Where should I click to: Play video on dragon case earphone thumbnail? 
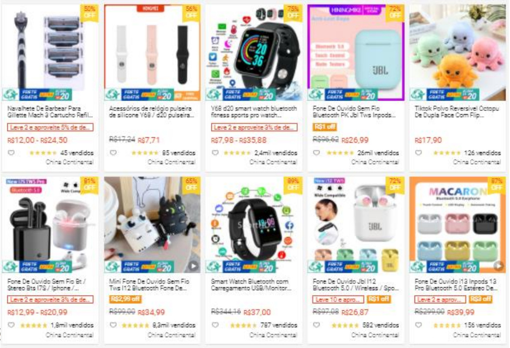[x=193, y=266]
